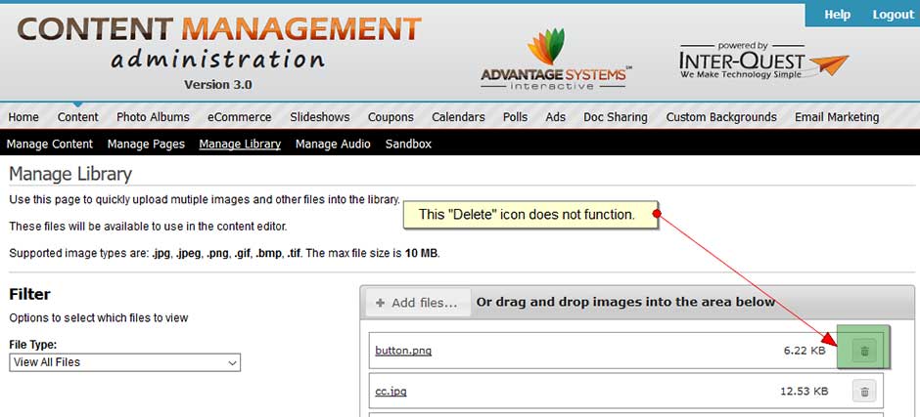Viewport: 920px width, 417px height.
Task: Navigate to Photo Albums
Action: click(153, 117)
